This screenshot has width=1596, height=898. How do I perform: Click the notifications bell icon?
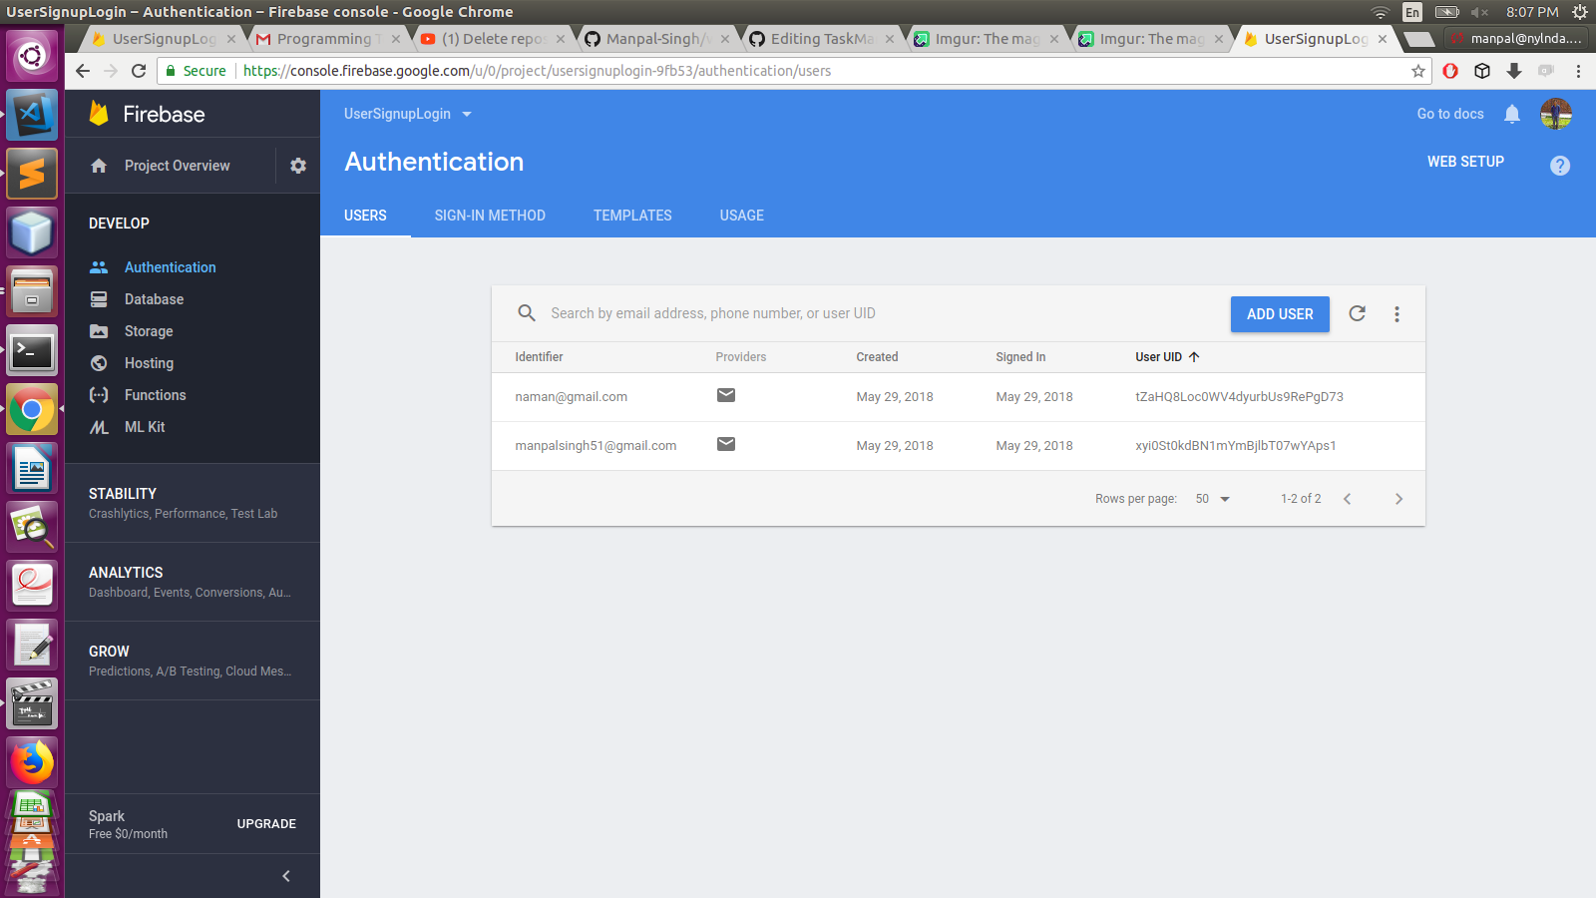click(x=1512, y=114)
